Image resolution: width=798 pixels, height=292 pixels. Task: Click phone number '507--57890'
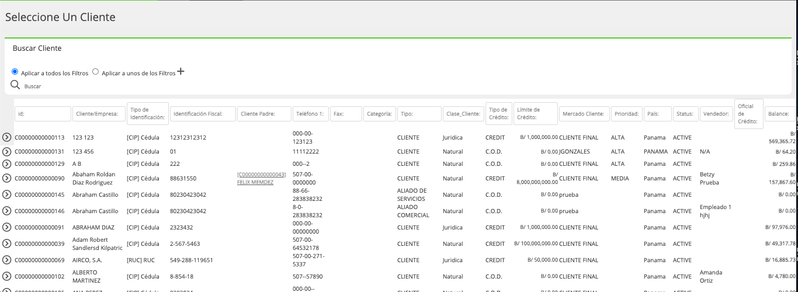(x=308, y=277)
